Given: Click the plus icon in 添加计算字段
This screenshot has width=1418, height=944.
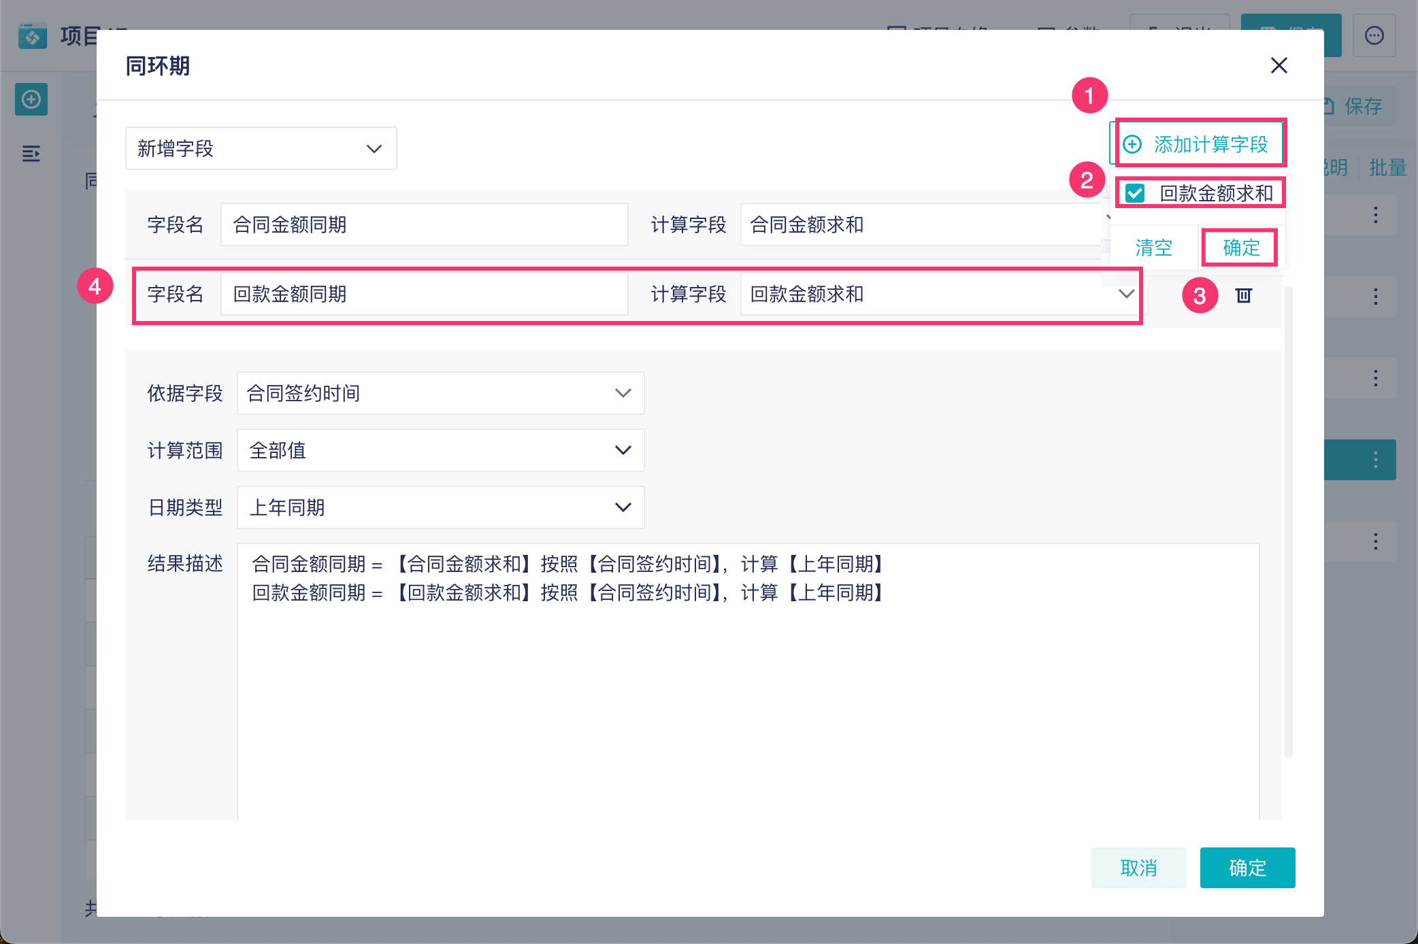Looking at the screenshot, I should (x=1132, y=144).
